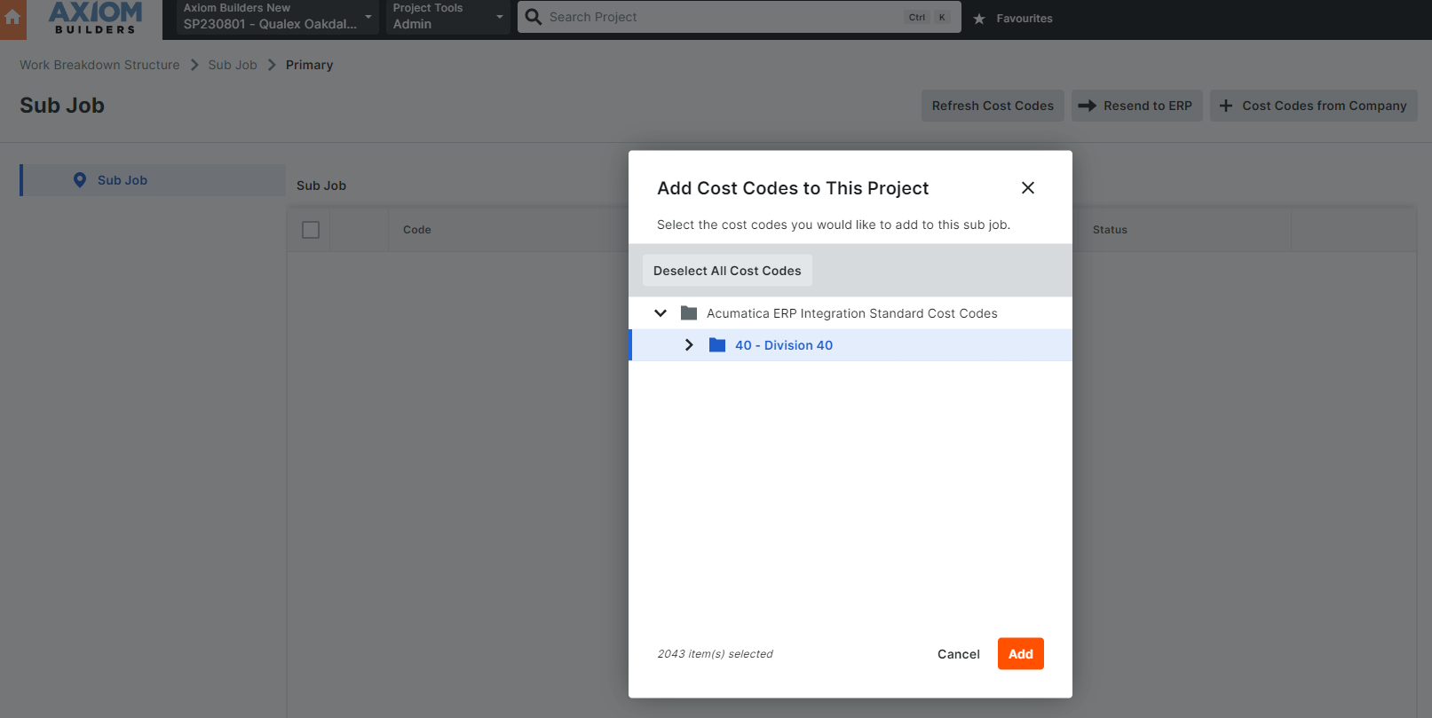
Task: Click Deselect All Cost Codes
Action: [727, 271]
